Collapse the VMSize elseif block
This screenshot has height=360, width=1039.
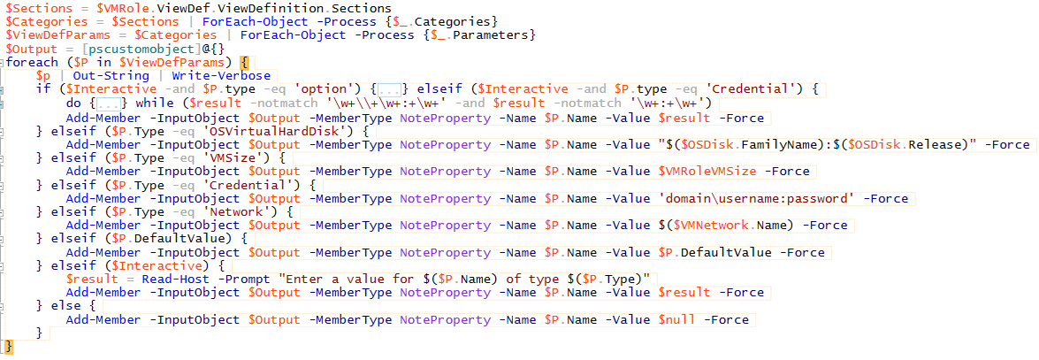[4, 157]
